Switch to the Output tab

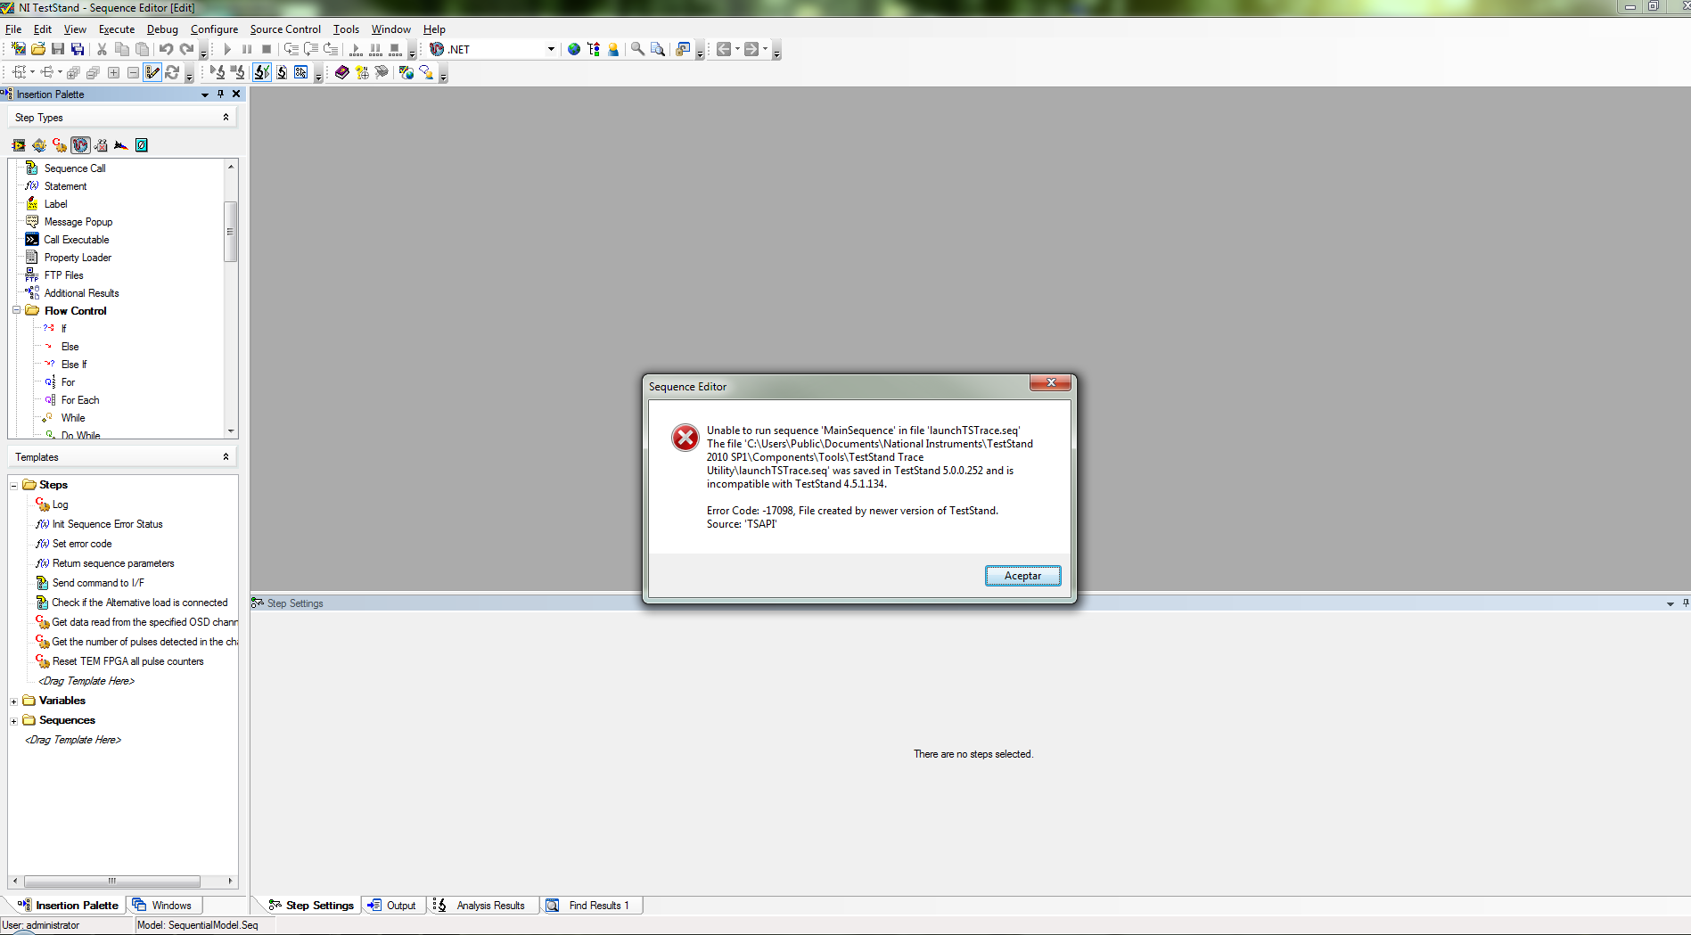click(x=392, y=905)
